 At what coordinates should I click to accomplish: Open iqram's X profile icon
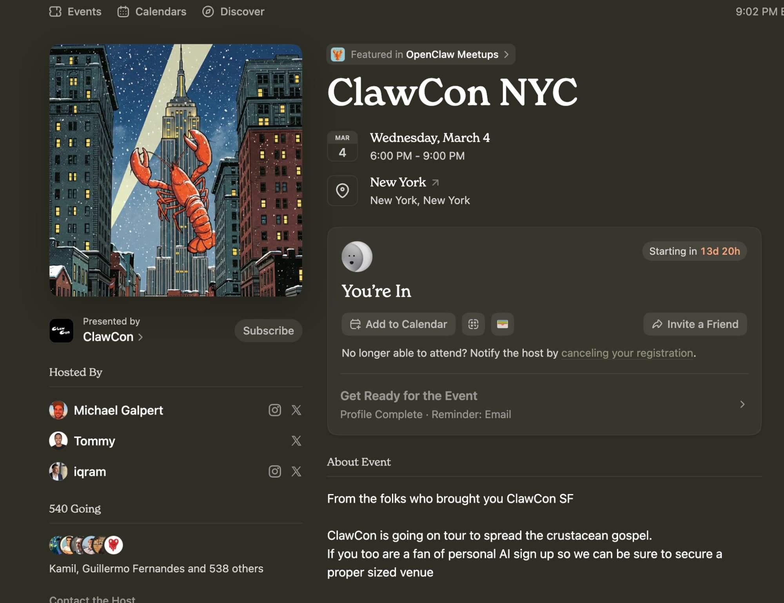[296, 471]
